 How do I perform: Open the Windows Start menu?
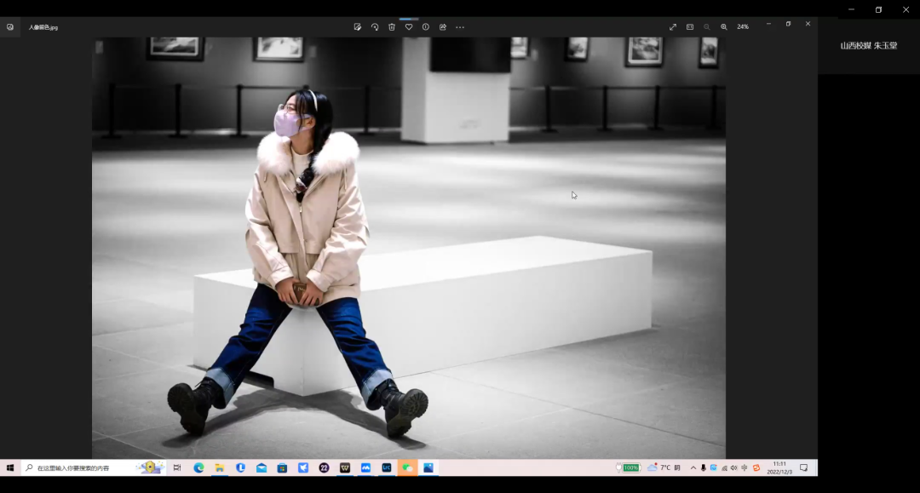click(10, 467)
